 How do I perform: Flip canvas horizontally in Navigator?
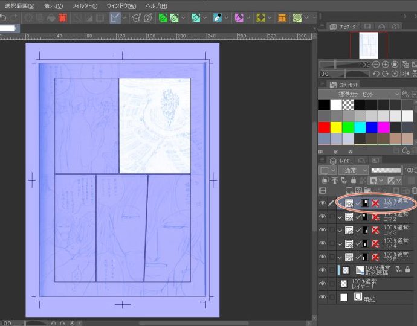[404, 74]
